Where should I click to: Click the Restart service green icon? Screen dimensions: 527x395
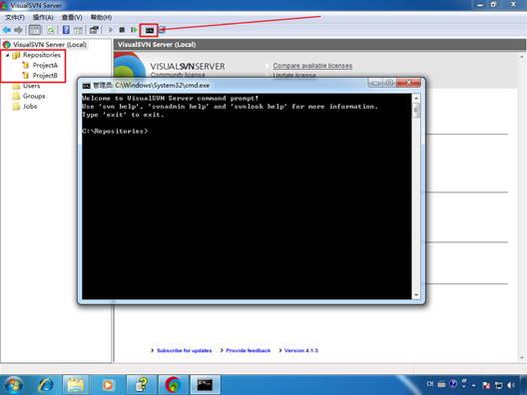click(134, 30)
